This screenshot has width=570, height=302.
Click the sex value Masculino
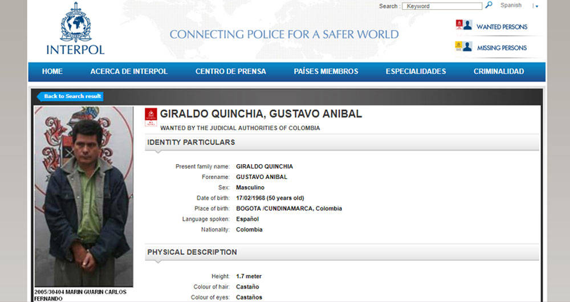point(250,187)
